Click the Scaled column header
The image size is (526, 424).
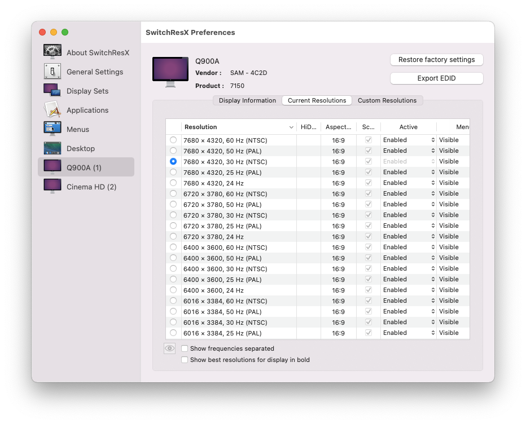tap(369, 127)
